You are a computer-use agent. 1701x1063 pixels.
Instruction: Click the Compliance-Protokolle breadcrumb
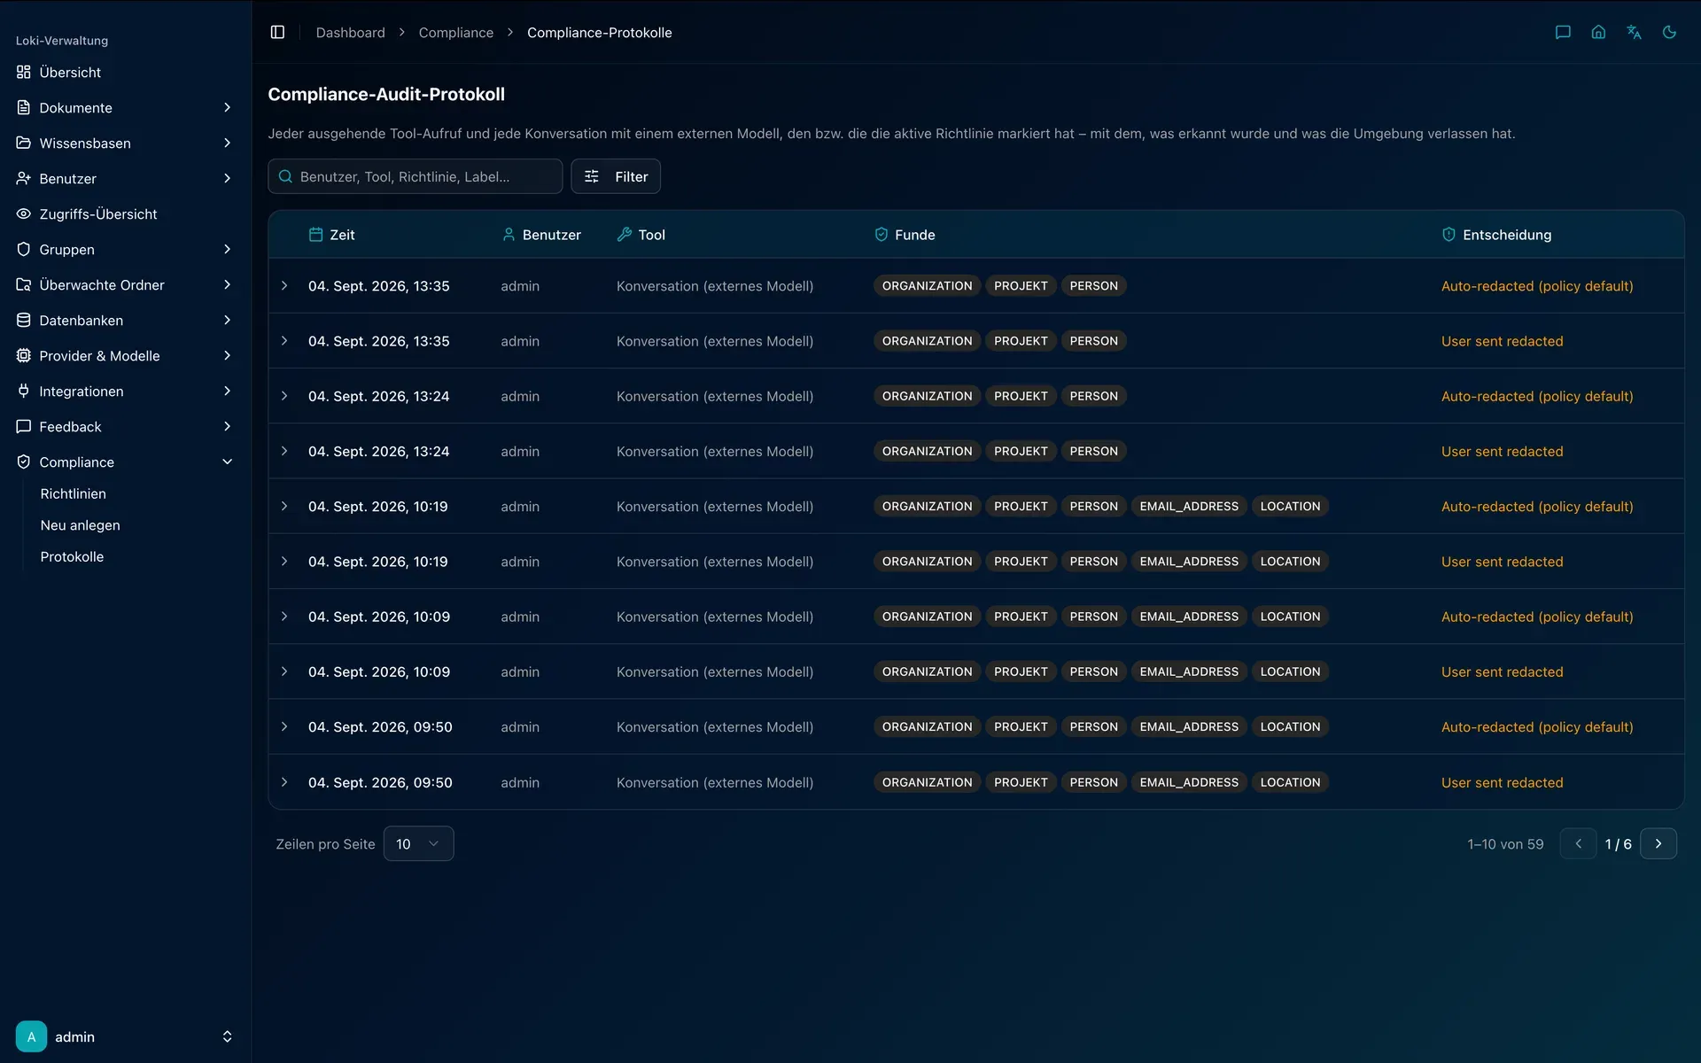coord(600,32)
